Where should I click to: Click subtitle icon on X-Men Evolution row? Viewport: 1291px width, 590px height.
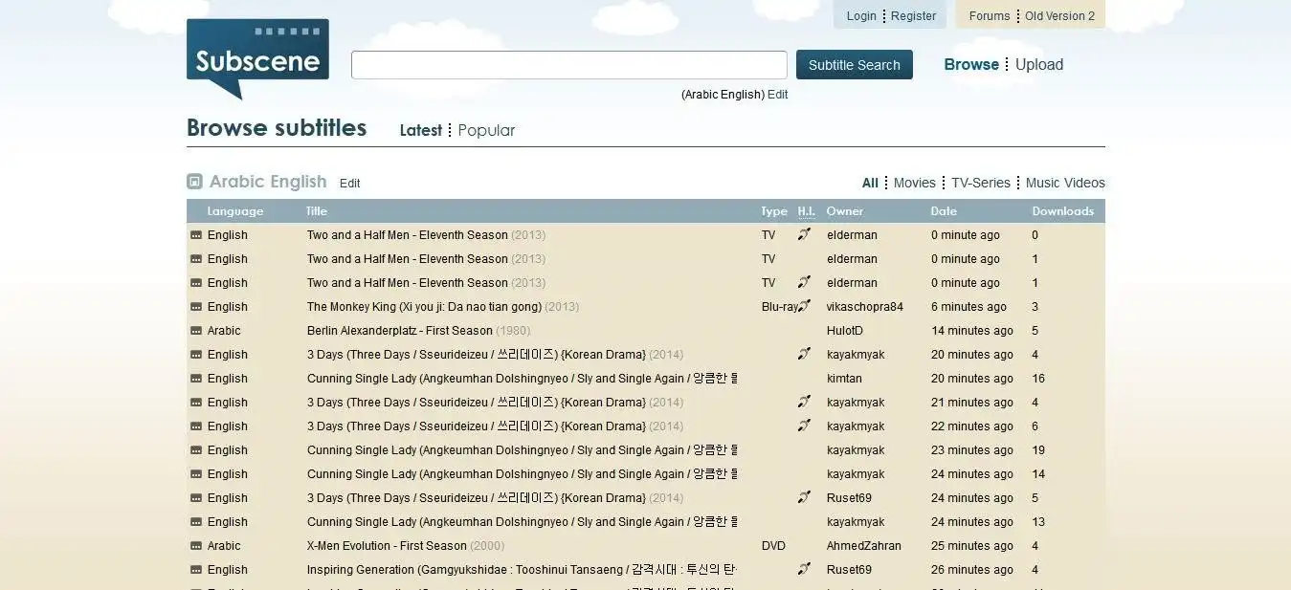(x=196, y=546)
